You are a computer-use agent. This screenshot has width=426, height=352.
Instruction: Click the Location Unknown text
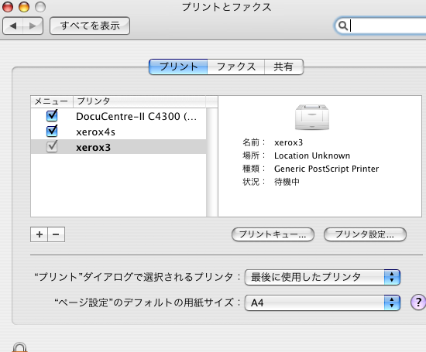coord(312,155)
